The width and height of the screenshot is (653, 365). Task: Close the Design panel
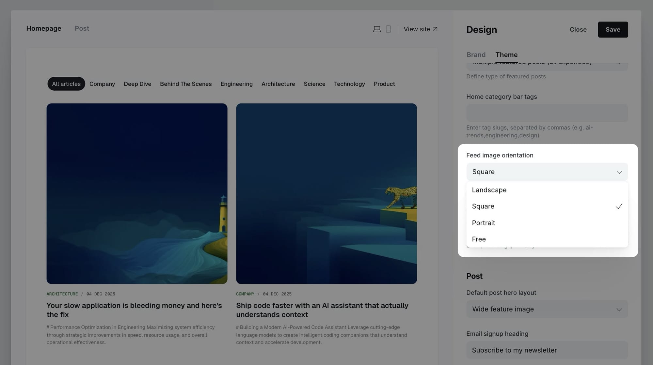point(578,29)
